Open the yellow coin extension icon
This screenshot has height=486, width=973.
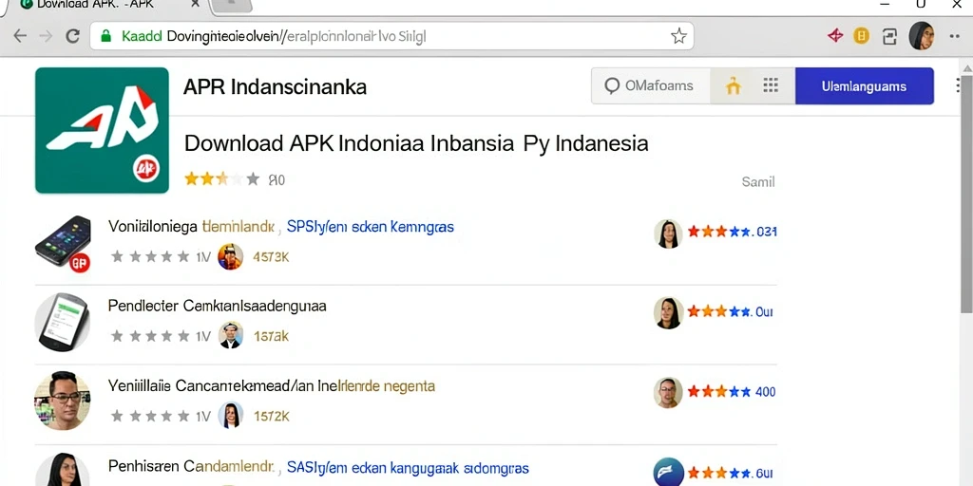tap(861, 36)
